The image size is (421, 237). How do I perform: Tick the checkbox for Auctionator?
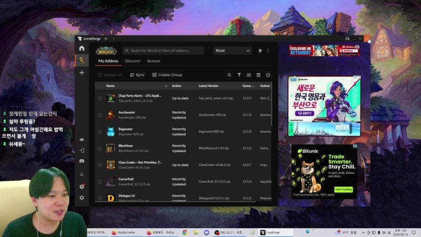(100, 115)
